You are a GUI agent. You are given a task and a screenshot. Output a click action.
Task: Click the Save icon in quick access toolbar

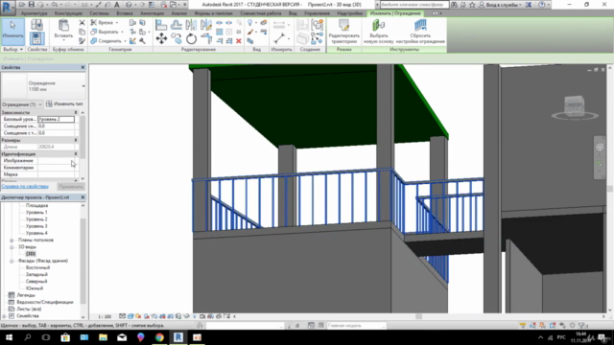coord(32,5)
